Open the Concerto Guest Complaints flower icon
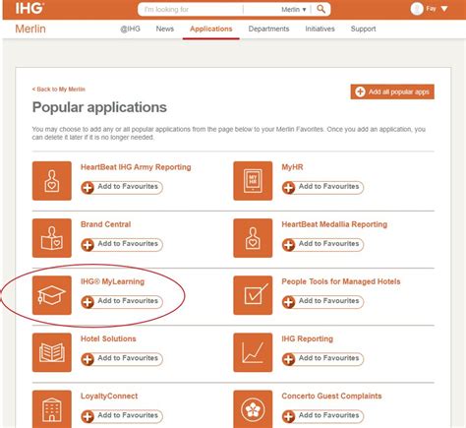This screenshot has width=466, height=428. click(x=253, y=409)
